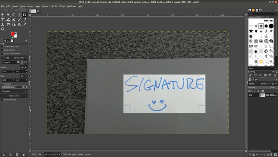Image resolution: width=278 pixels, height=157 pixels.
Task: Clear the Current aspect ratio entry
Action: pyautogui.click(x=18, y=62)
